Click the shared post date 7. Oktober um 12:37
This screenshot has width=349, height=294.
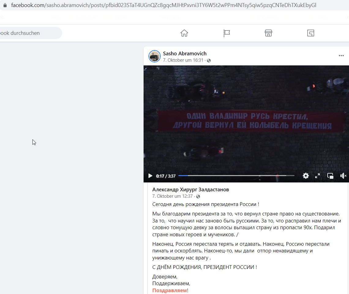[172, 196]
